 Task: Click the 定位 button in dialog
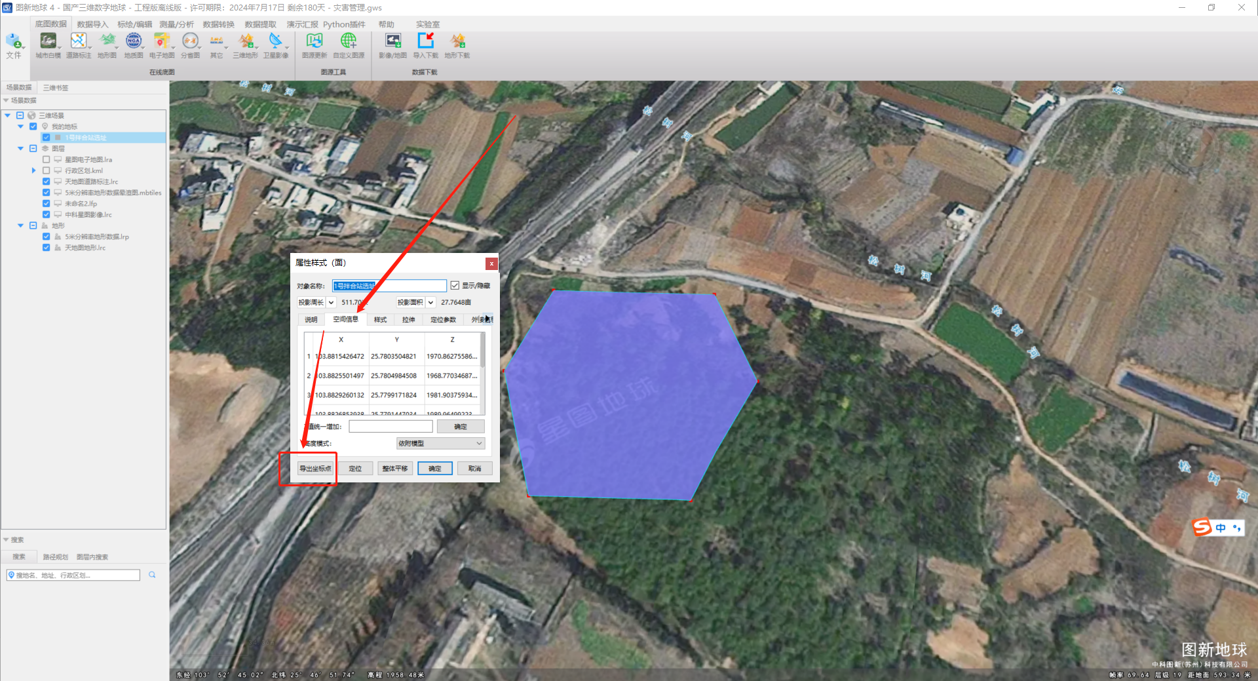(355, 469)
